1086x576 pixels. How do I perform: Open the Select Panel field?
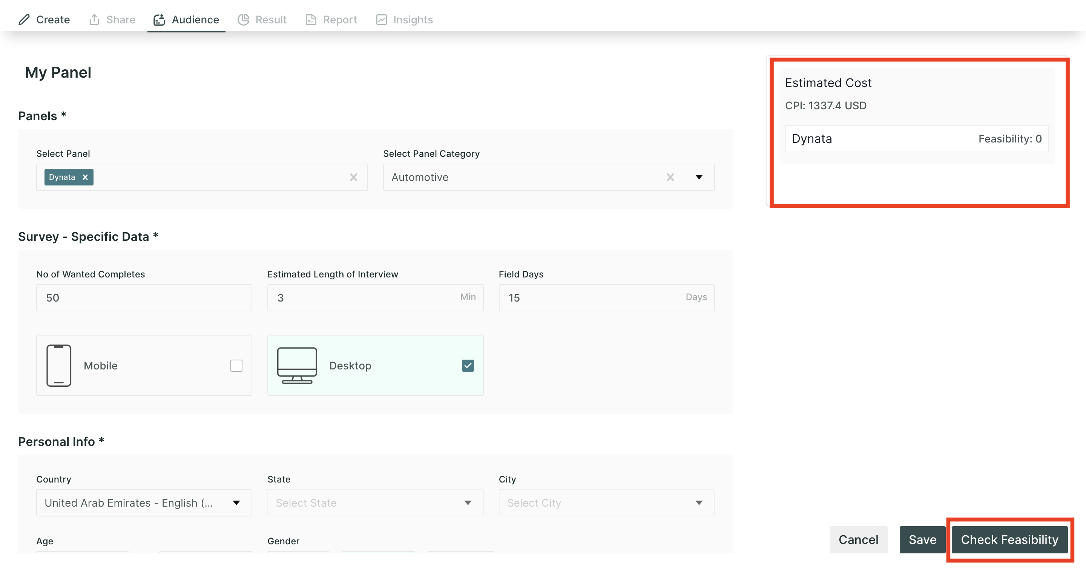click(x=201, y=177)
